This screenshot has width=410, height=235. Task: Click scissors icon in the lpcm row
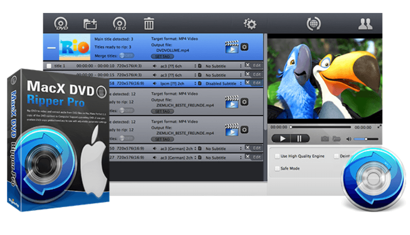247,82
